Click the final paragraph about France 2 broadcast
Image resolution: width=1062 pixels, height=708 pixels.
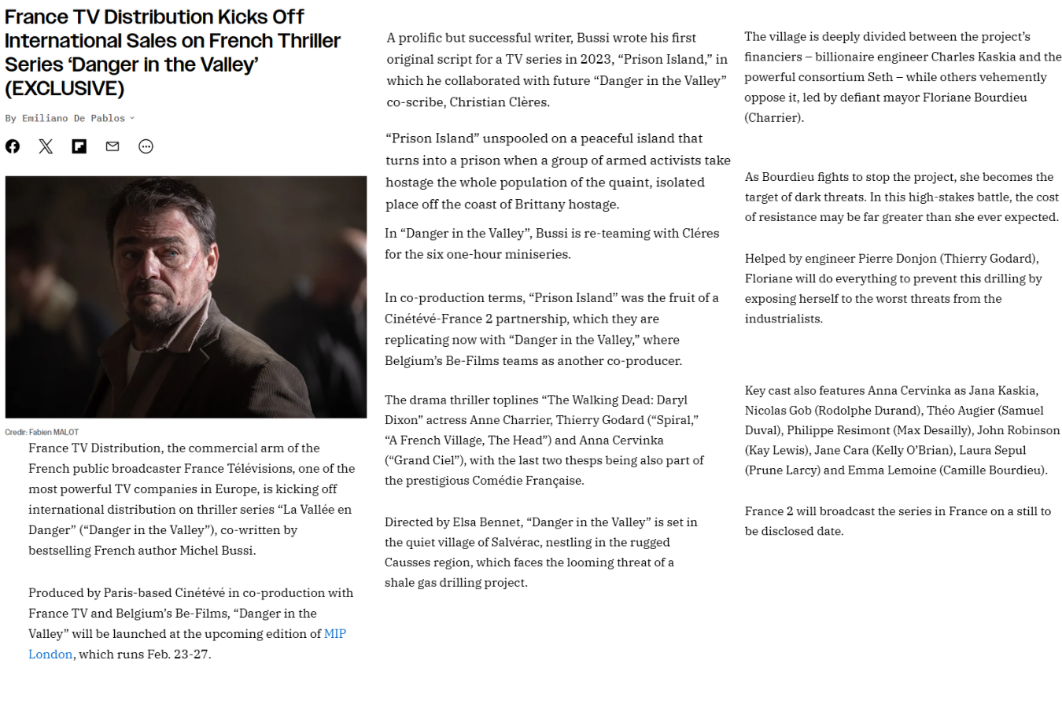coord(898,521)
